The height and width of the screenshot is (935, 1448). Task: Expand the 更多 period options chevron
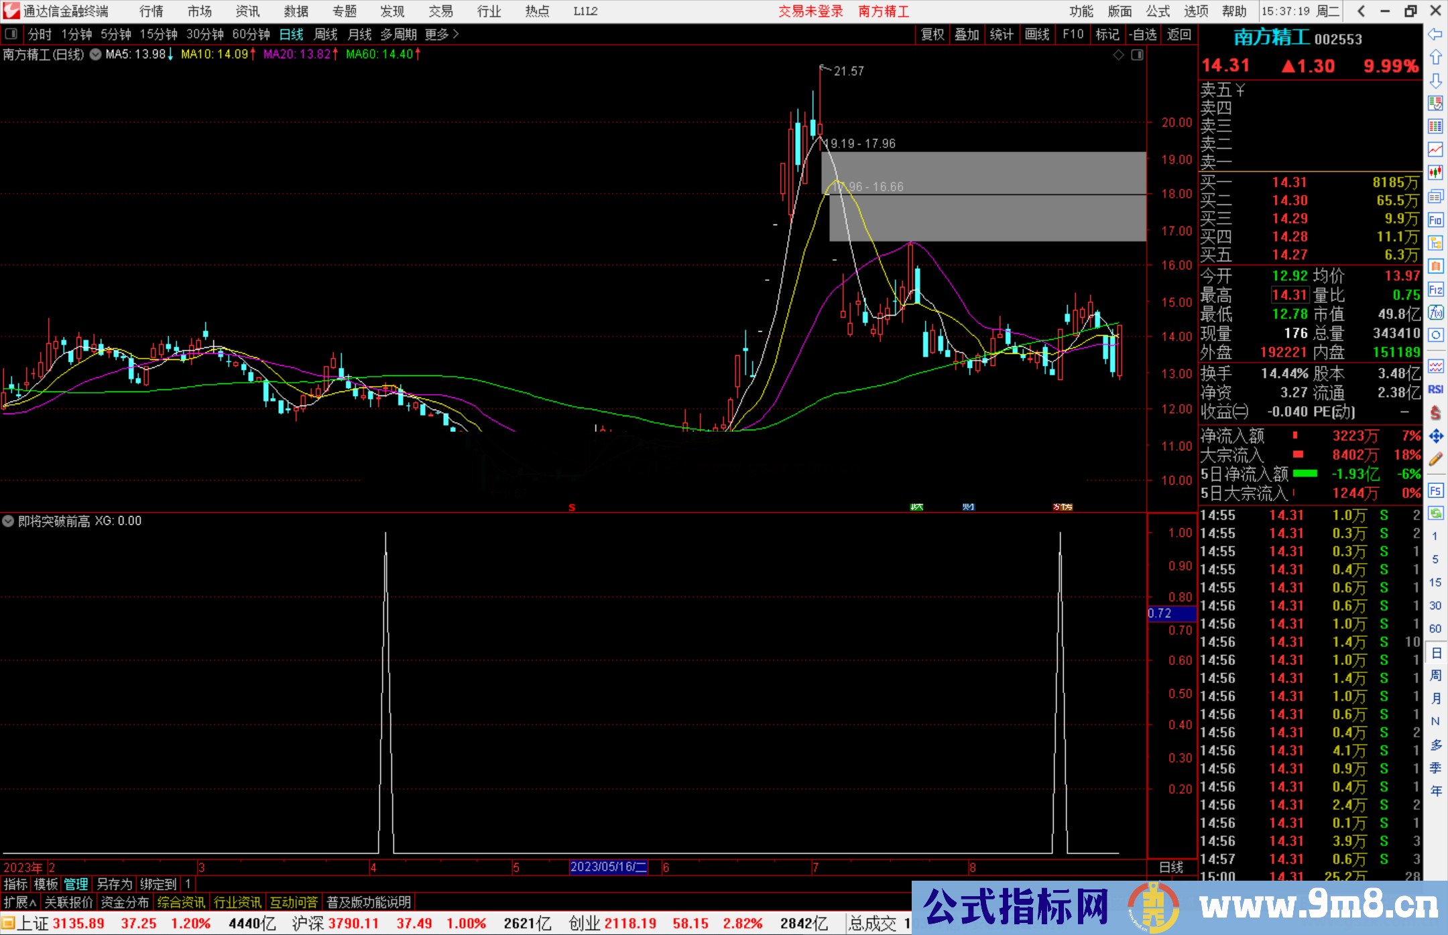(456, 34)
